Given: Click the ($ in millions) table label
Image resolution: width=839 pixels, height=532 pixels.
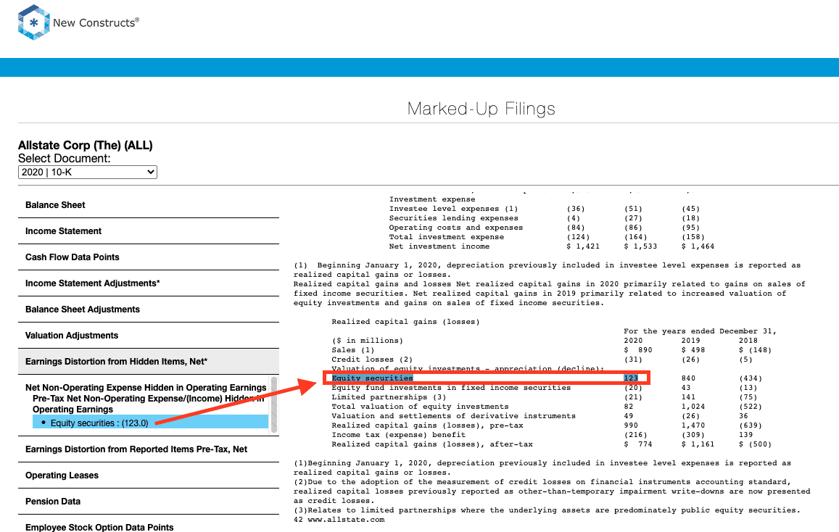Looking at the screenshot, I should click(368, 341).
